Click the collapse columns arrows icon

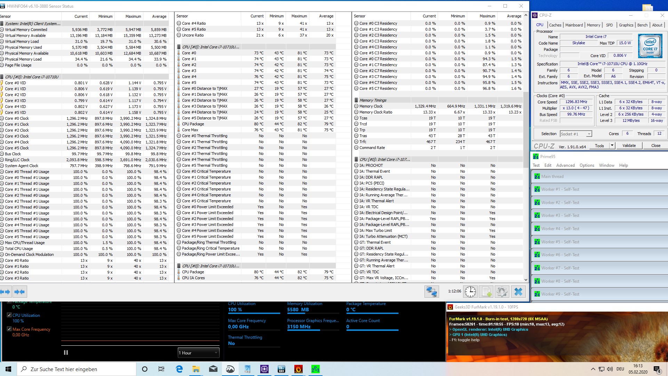point(19,292)
